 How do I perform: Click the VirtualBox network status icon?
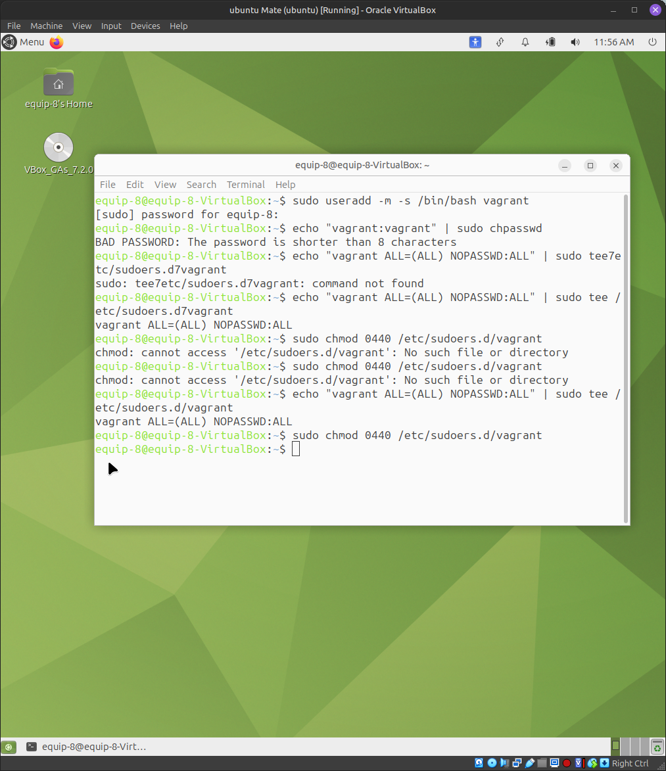517,763
